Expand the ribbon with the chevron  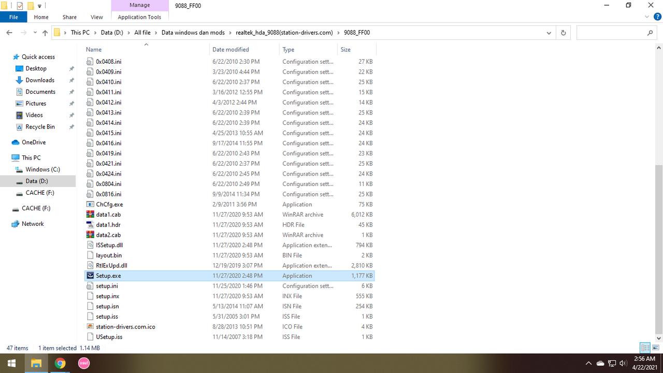coord(646,17)
